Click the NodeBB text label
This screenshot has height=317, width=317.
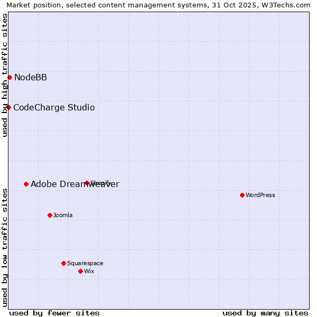click(31, 78)
